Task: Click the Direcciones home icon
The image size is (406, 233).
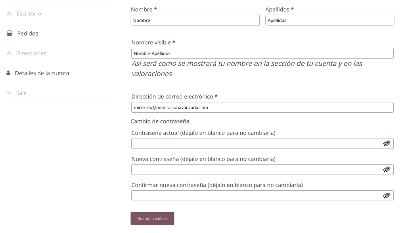Action: coord(9,53)
